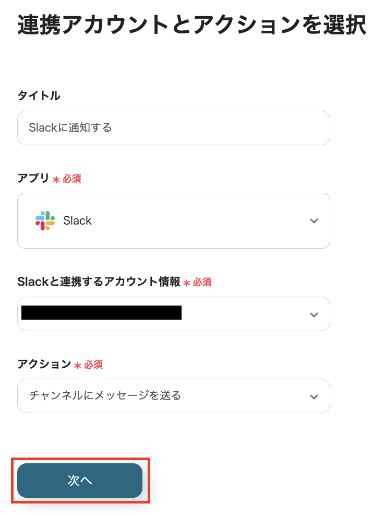
Task: Click the タイトル input field
Action: pyautogui.click(x=174, y=128)
